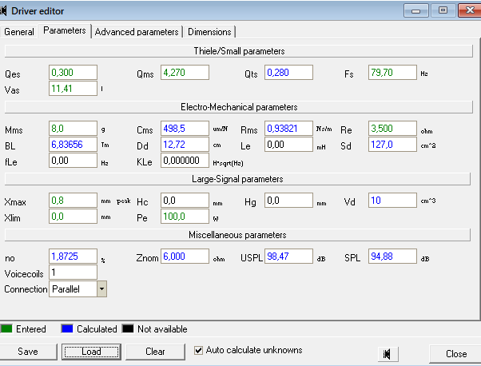The width and height of the screenshot is (481, 366).
Task: Click the green Entered color swatch
Action: 6,329
